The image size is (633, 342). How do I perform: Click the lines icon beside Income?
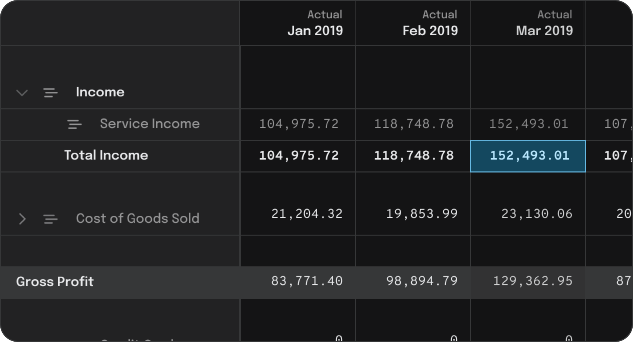[50, 93]
